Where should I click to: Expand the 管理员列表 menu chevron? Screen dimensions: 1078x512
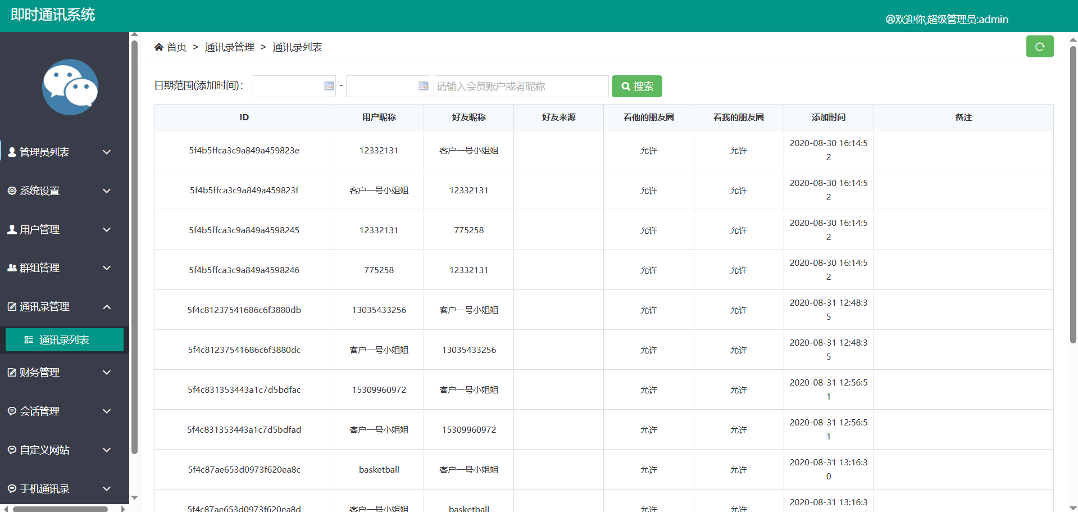[x=107, y=152]
